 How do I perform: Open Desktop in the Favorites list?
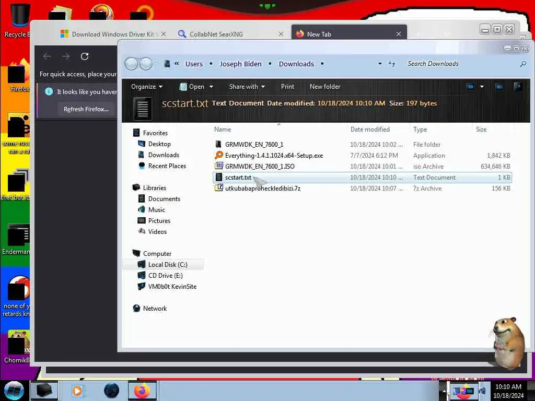tap(159, 144)
